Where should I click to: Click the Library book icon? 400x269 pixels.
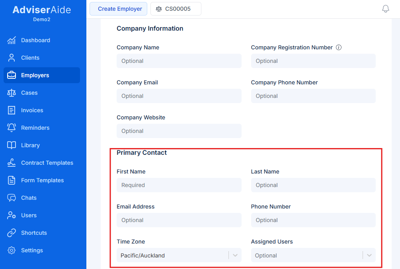pyautogui.click(x=12, y=145)
